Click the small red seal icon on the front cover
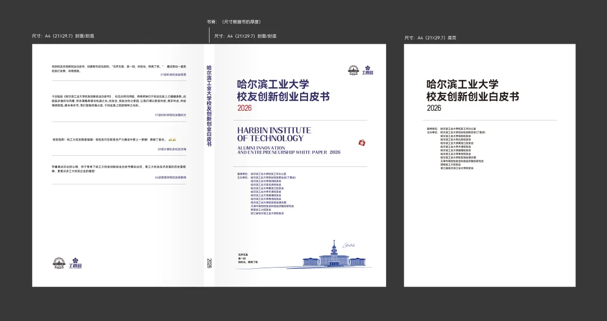This screenshot has width=607, height=321. [362, 143]
